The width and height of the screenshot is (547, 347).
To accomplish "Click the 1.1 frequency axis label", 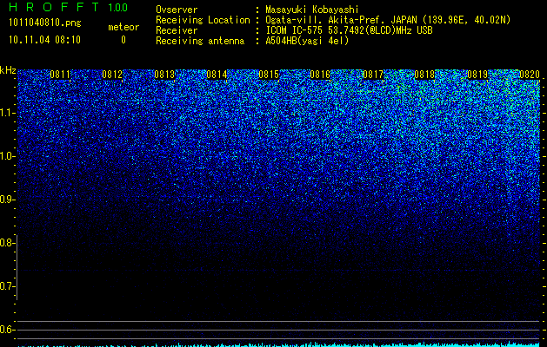I will [7, 113].
